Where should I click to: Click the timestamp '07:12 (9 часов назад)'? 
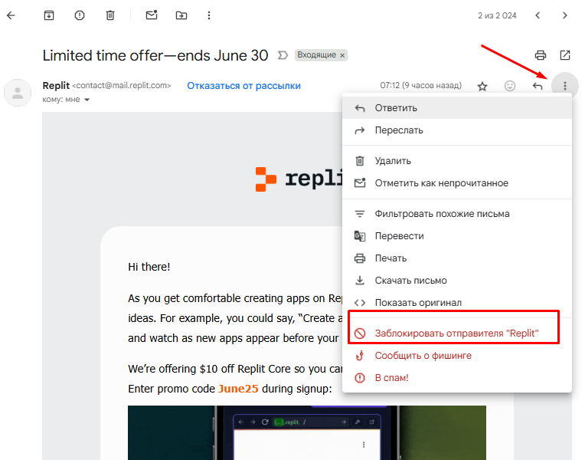click(421, 86)
